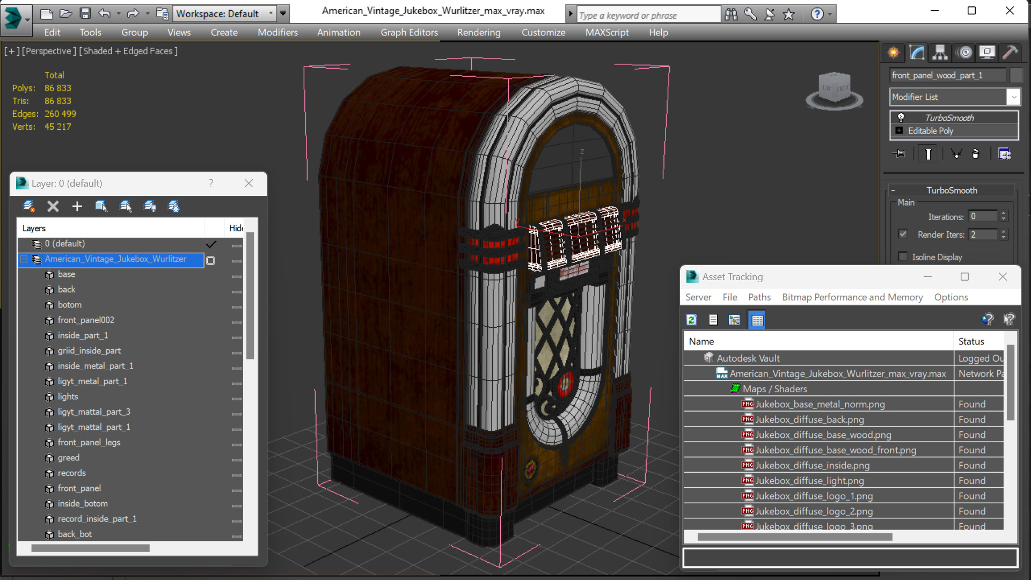
Task: Expand the Editable Poly sub-objects
Action: (x=899, y=131)
